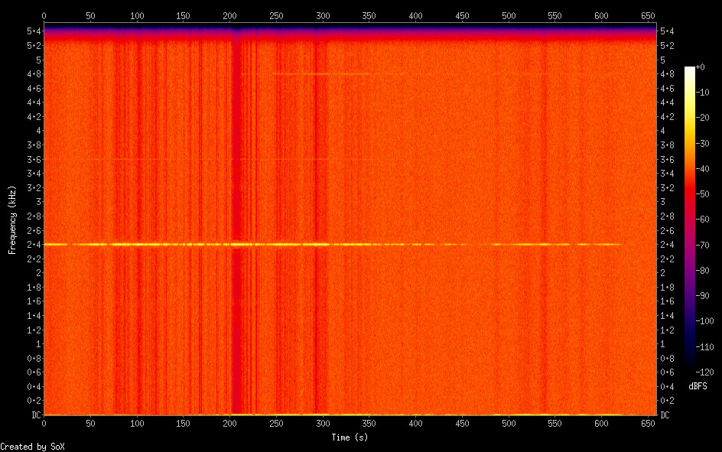
Task: Click the 4 label on the right frequency axis
Action: pyautogui.click(x=662, y=131)
